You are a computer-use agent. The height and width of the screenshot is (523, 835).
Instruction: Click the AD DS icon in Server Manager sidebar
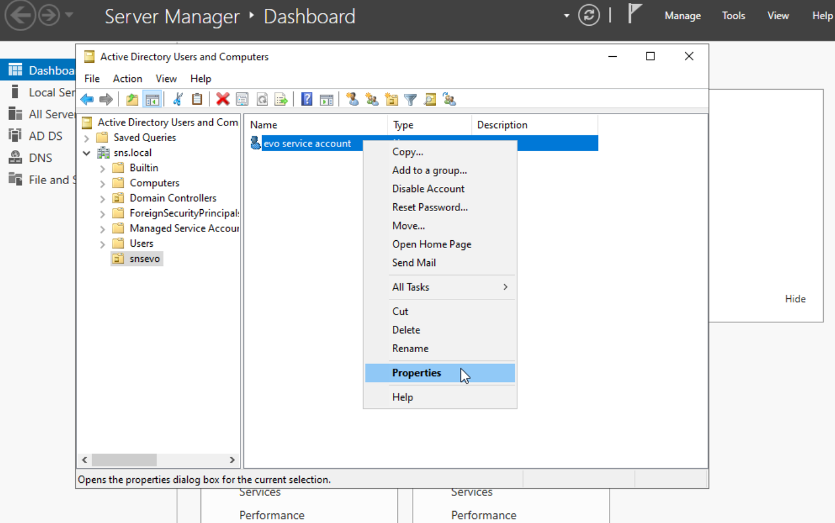(16, 136)
